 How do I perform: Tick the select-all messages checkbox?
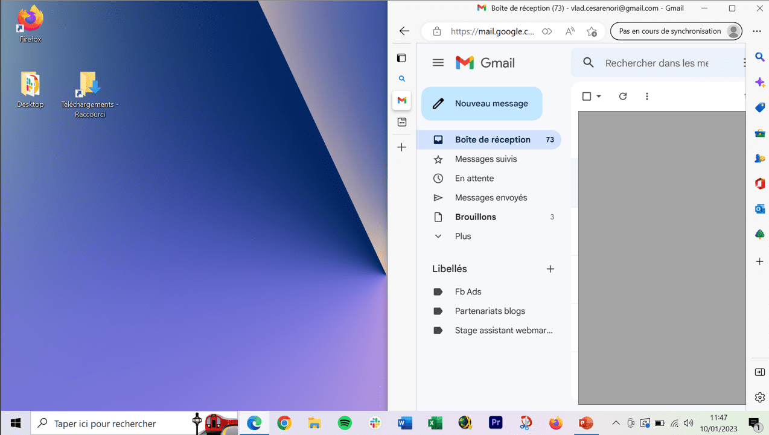coord(587,97)
